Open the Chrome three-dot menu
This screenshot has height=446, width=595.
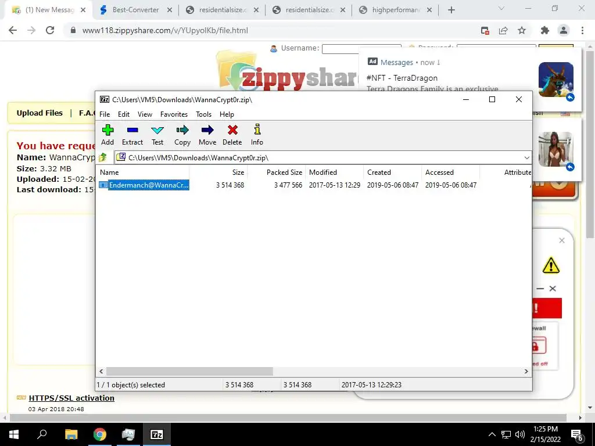pyautogui.click(x=582, y=30)
